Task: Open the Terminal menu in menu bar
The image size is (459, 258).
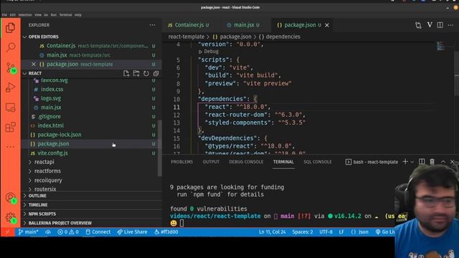Action: pyautogui.click(x=65, y=14)
